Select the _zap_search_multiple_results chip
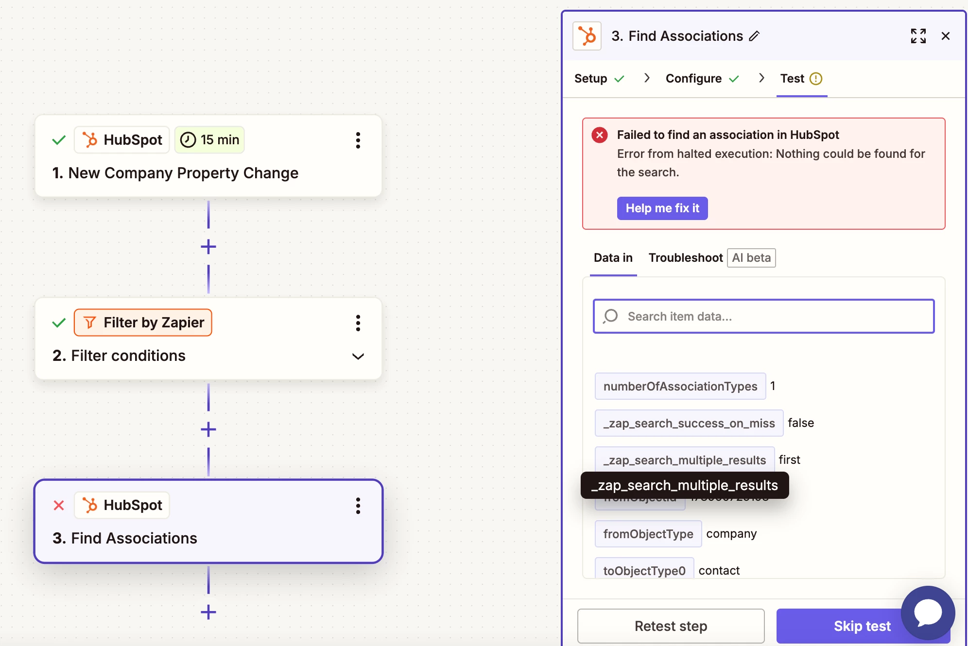The image size is (968, 646). pos(685,460)
